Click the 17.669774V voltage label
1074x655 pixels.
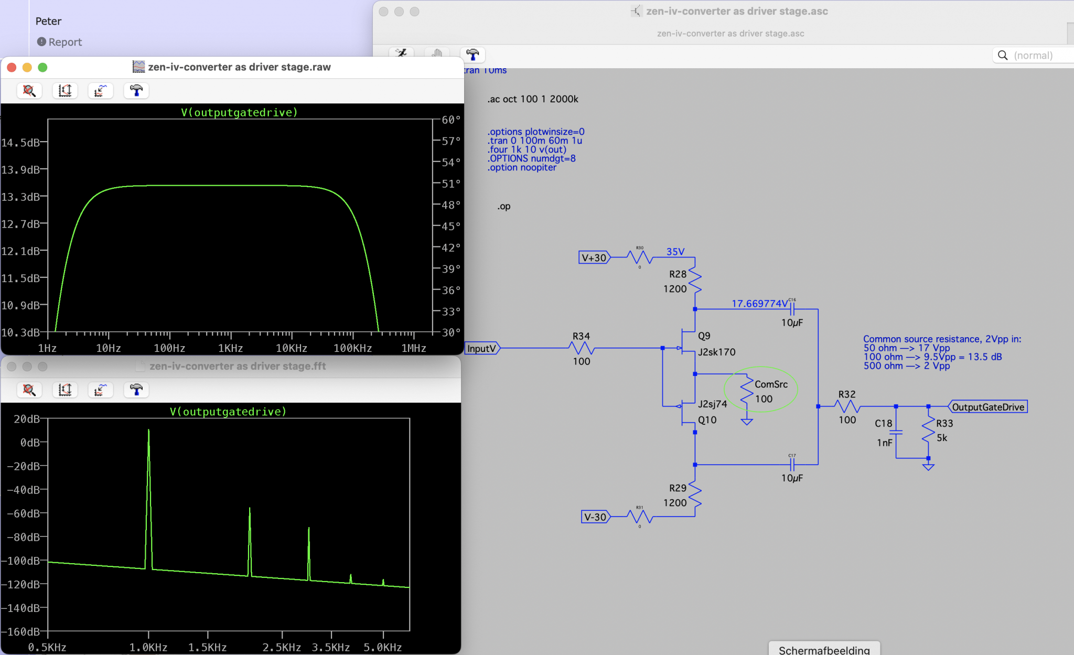759,303
